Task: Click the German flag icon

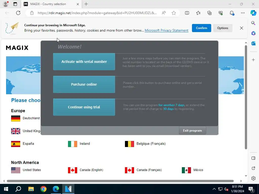Action: (16, 118)
